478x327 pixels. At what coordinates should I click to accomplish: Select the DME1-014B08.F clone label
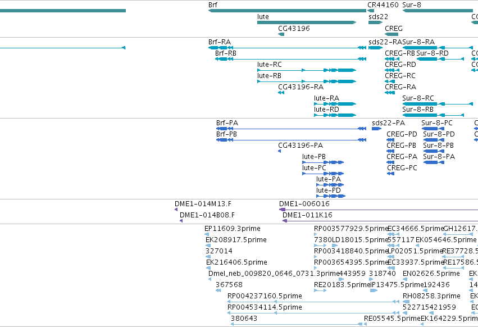207,215
